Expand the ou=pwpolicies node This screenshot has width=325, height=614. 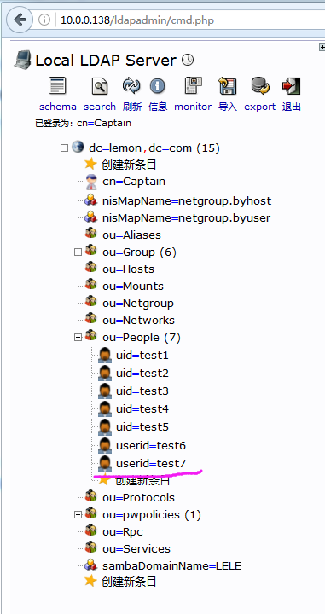tap(78, 514)
